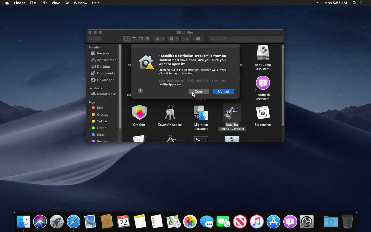Open the action gear menu
This screenshot has height=232, width=371.
click(x=173, y=38)
